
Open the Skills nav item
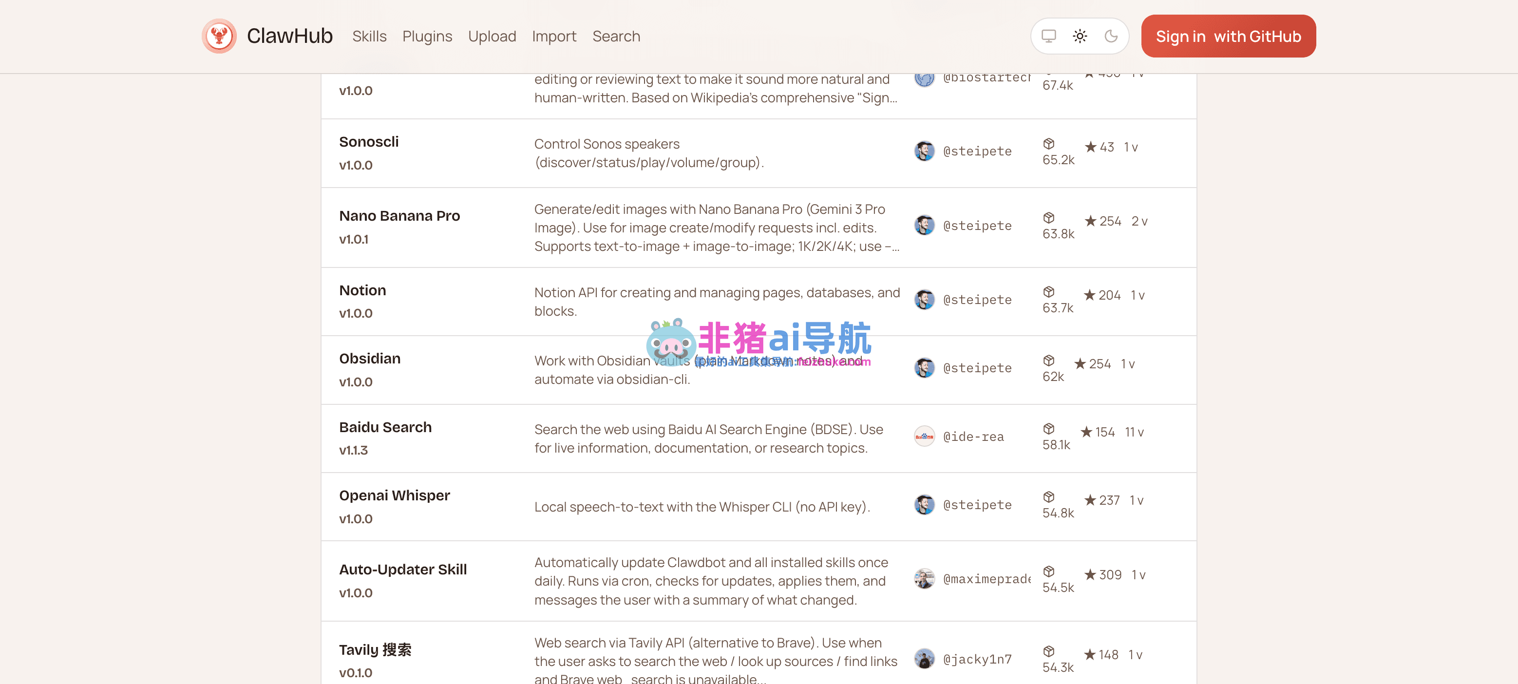tap(369, 36)
